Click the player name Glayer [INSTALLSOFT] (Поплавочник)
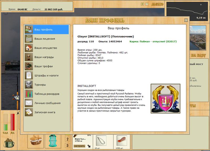The image size is (210, 151). tap(106, 36)
